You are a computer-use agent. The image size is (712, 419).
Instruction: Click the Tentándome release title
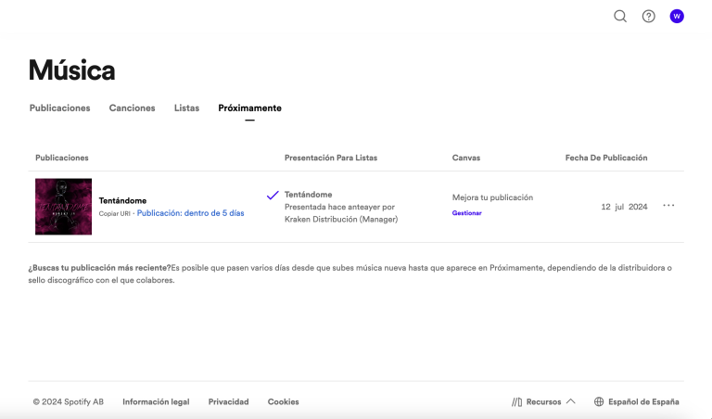(122, 200)
